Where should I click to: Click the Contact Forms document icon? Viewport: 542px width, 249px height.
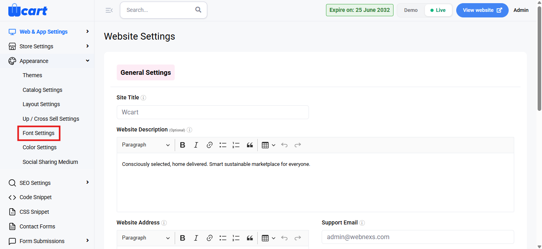(x=12, y=226)
